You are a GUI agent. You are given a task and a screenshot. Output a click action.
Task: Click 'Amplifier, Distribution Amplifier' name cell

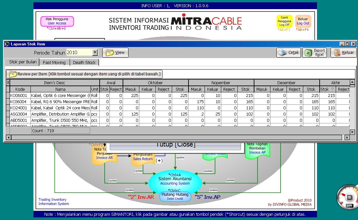(61, 114)
